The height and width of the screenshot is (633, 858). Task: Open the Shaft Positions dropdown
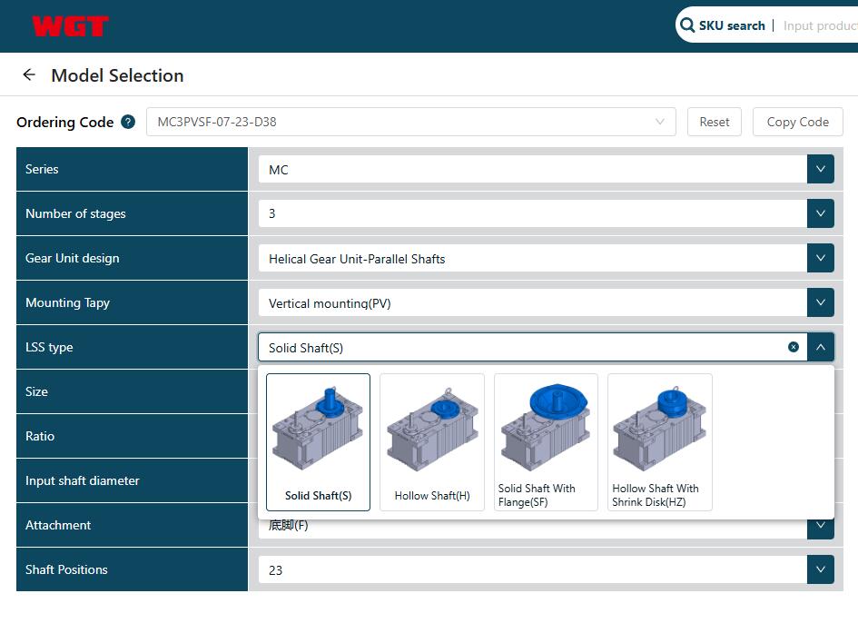coord(820,569)
